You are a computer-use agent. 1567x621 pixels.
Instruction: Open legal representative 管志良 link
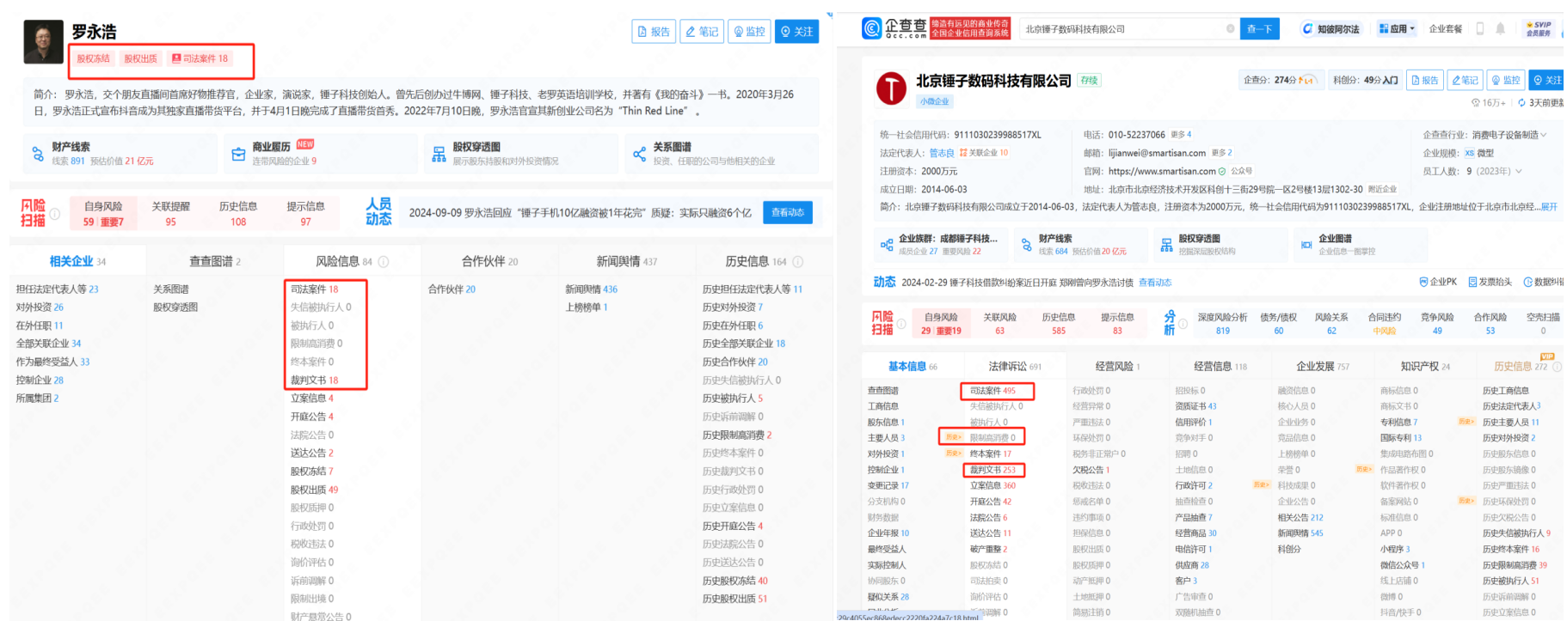(941, 153)
